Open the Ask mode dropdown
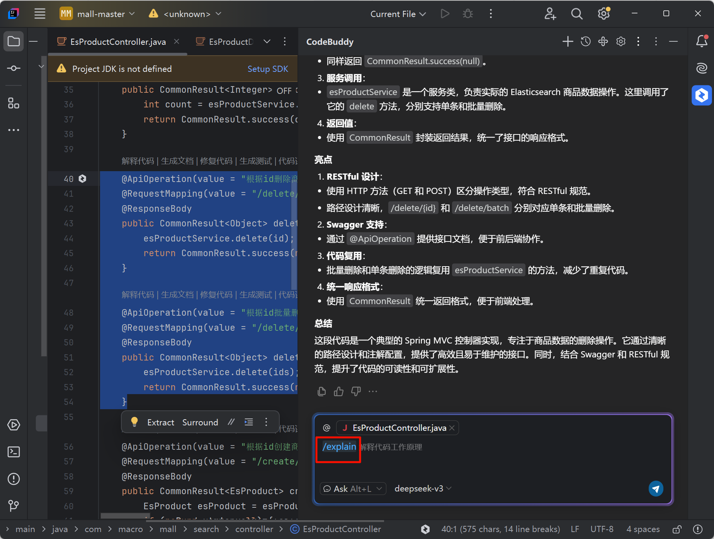The image size is (714, 539). (353, 489)
